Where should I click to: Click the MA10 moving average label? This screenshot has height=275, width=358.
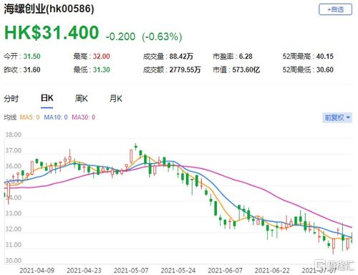coord(56,117)
